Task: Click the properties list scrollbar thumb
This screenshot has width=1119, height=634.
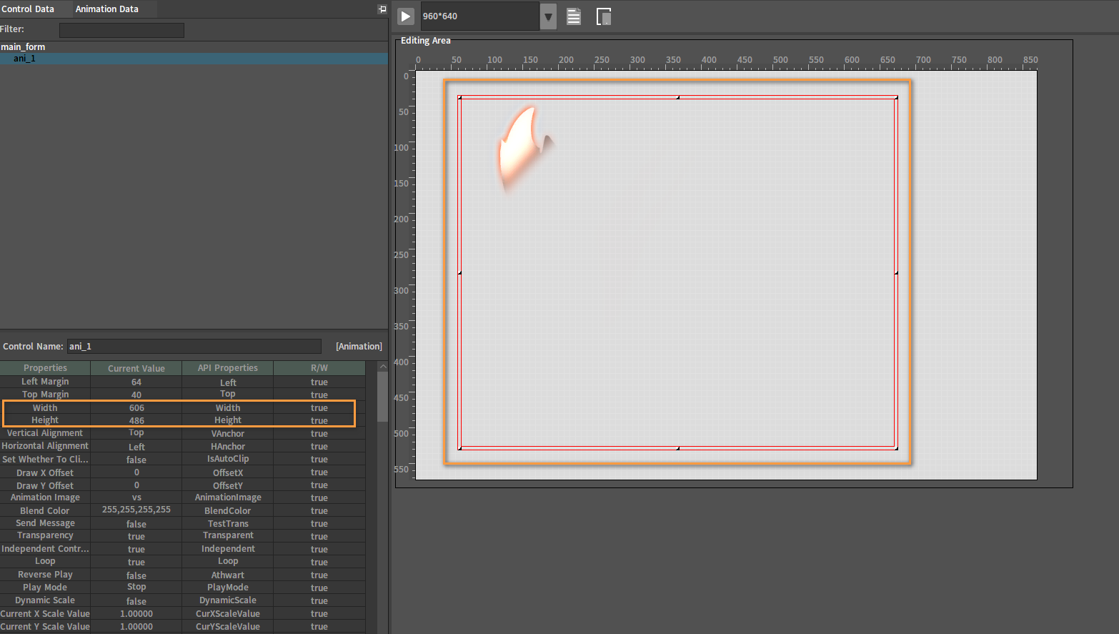Action: point(382,397)
